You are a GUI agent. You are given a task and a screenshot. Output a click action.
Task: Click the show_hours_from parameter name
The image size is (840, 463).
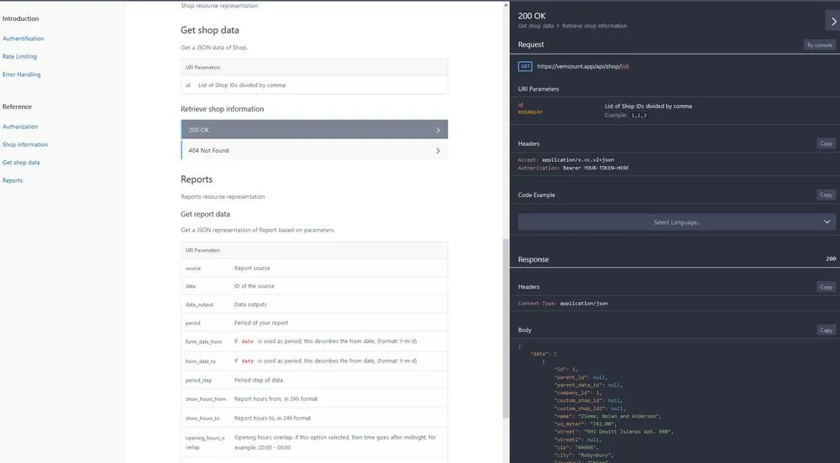click(x=206, y=399)
